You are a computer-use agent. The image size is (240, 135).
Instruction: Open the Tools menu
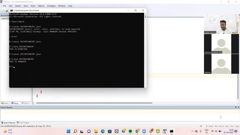click(33, 6)
